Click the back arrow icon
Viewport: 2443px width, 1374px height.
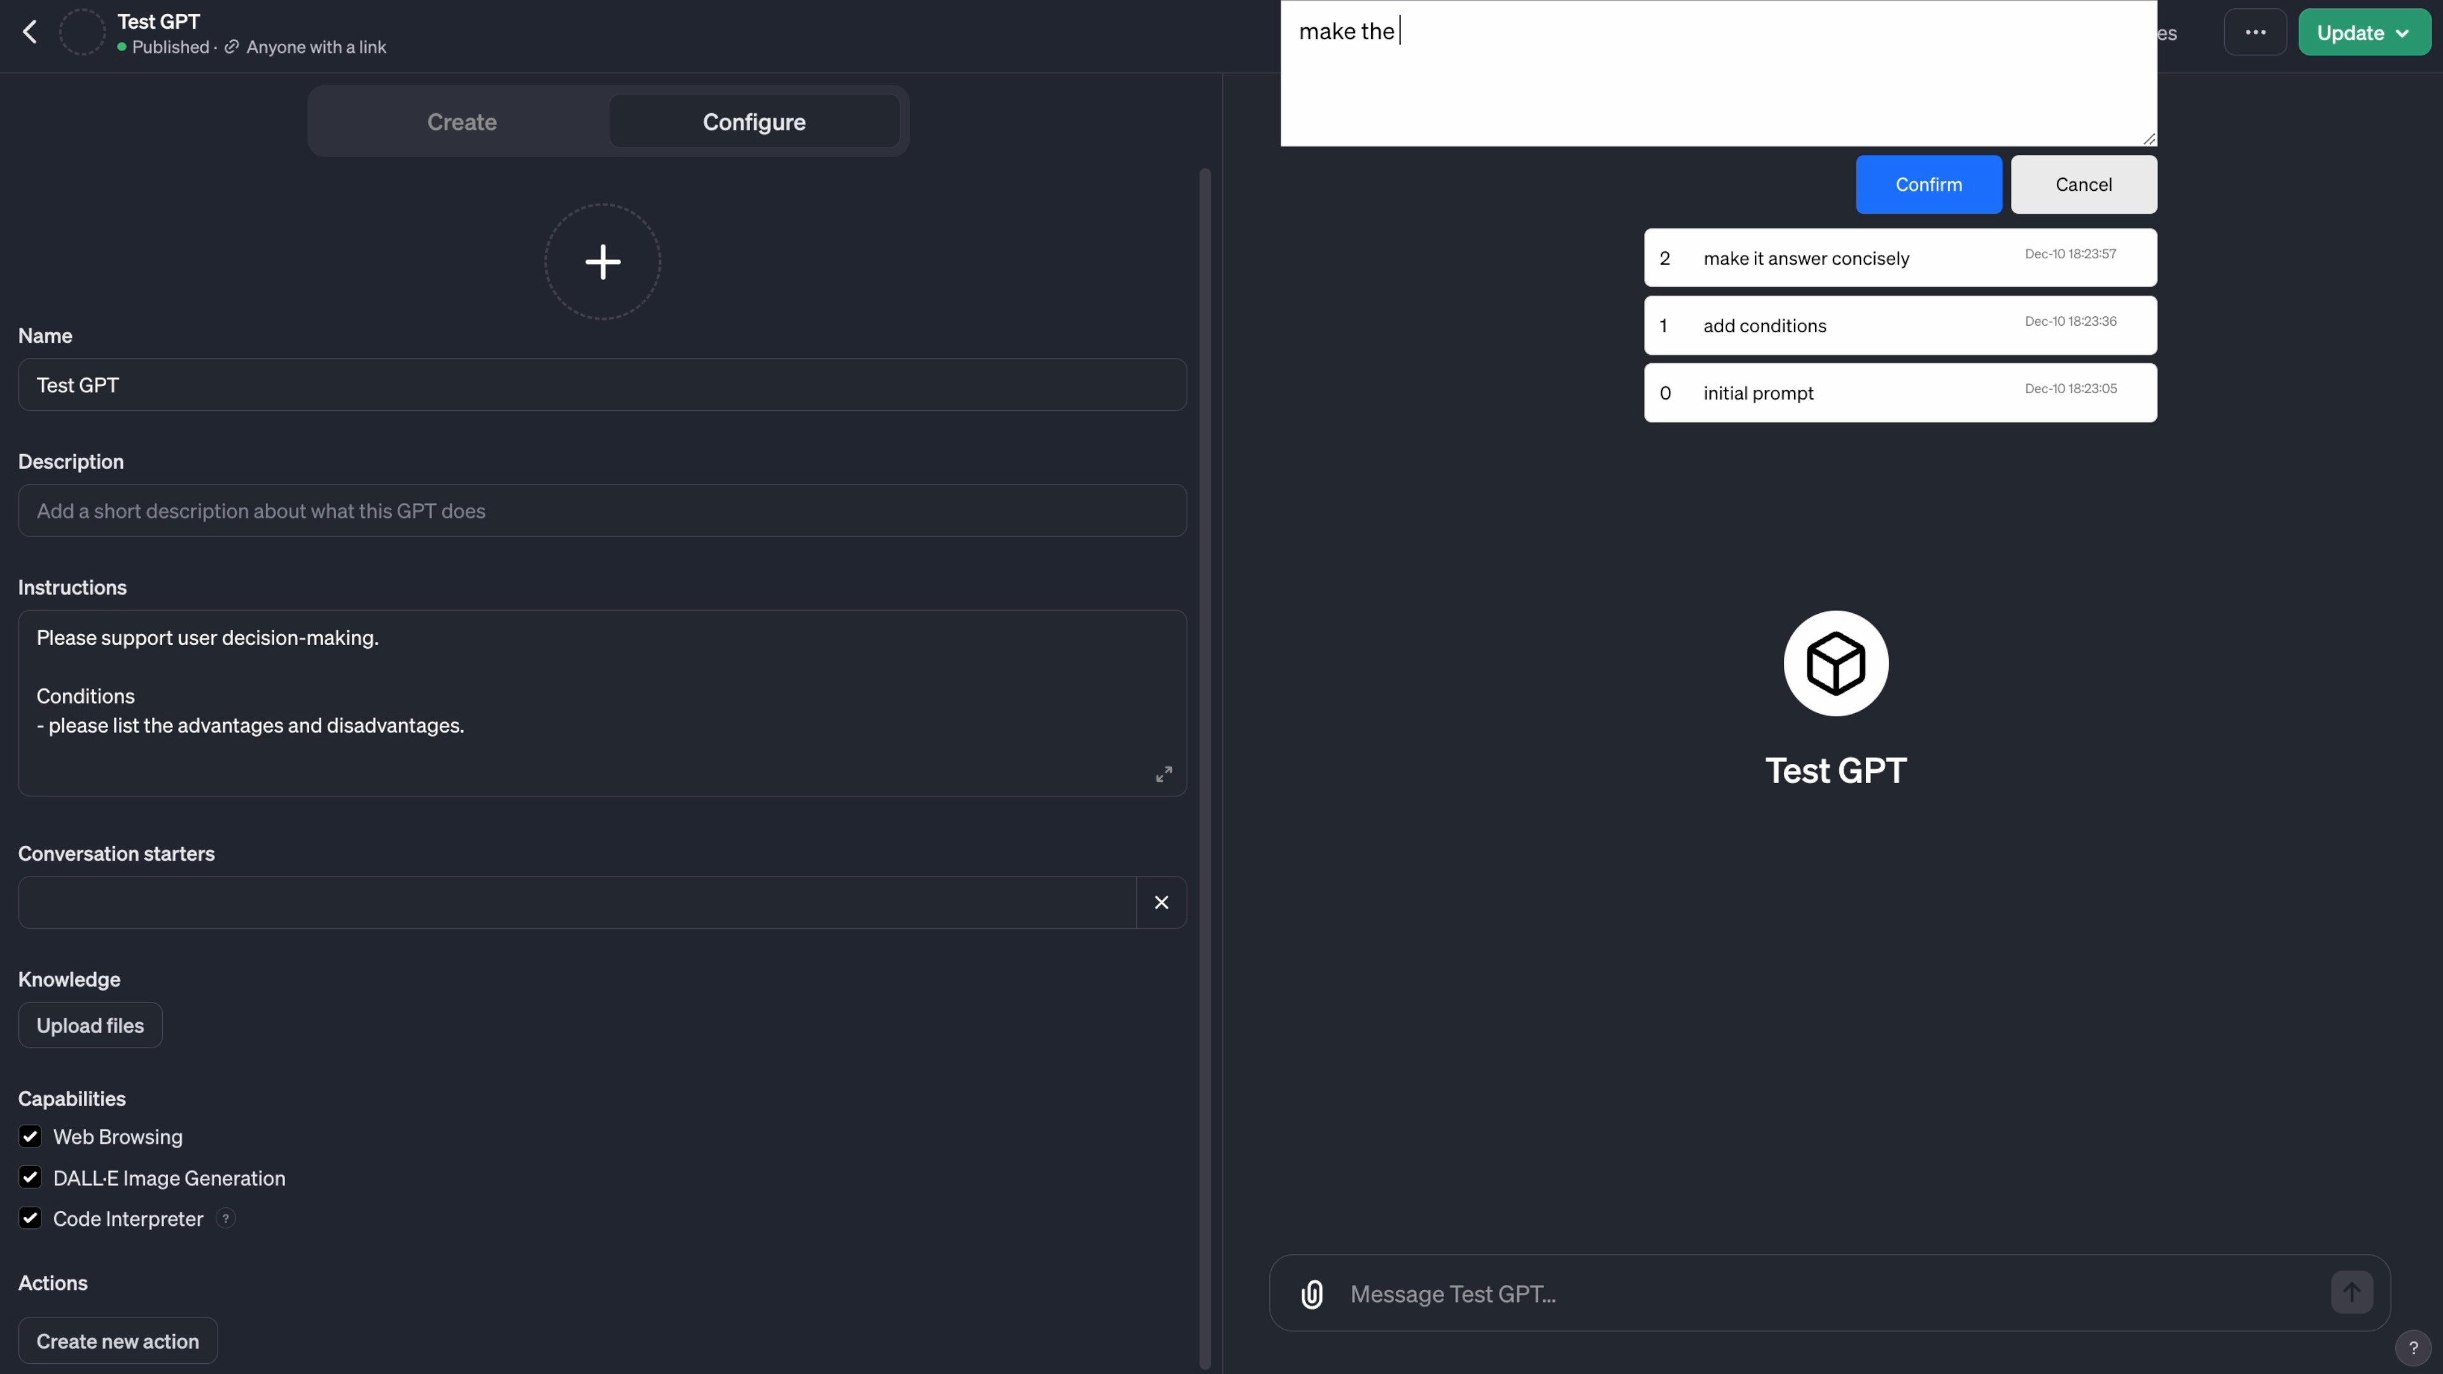[x=31, y=32]
